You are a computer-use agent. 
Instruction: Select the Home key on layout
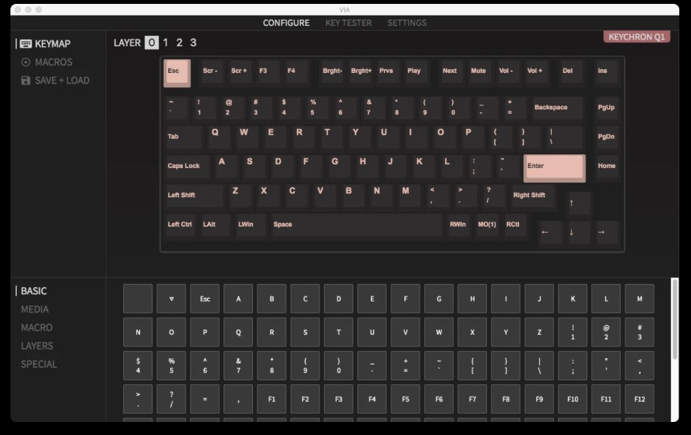607,167
